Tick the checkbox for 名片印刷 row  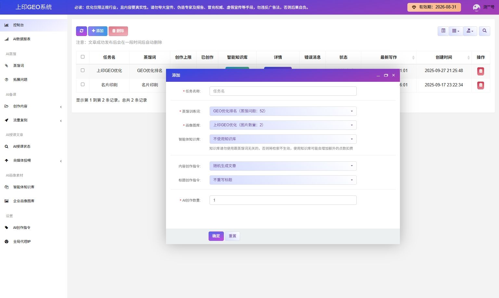click(83, 84)
